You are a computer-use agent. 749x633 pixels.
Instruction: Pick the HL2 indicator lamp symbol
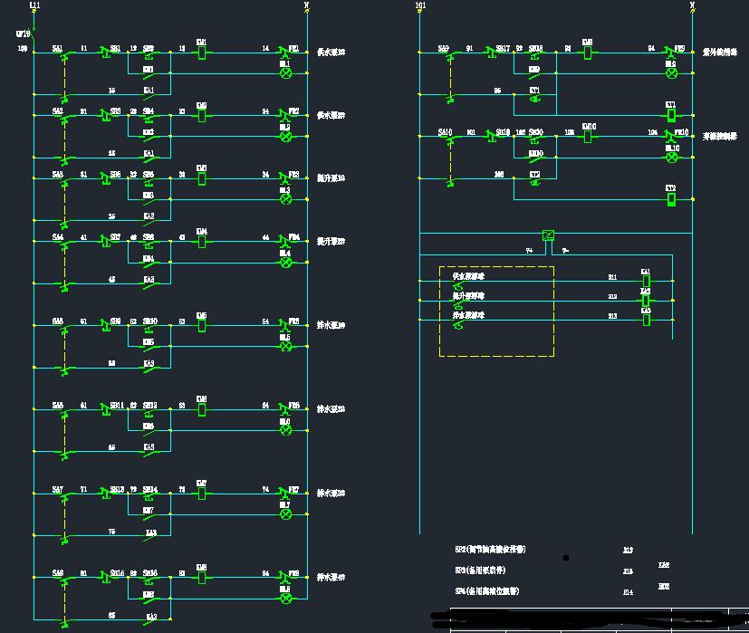285,136
